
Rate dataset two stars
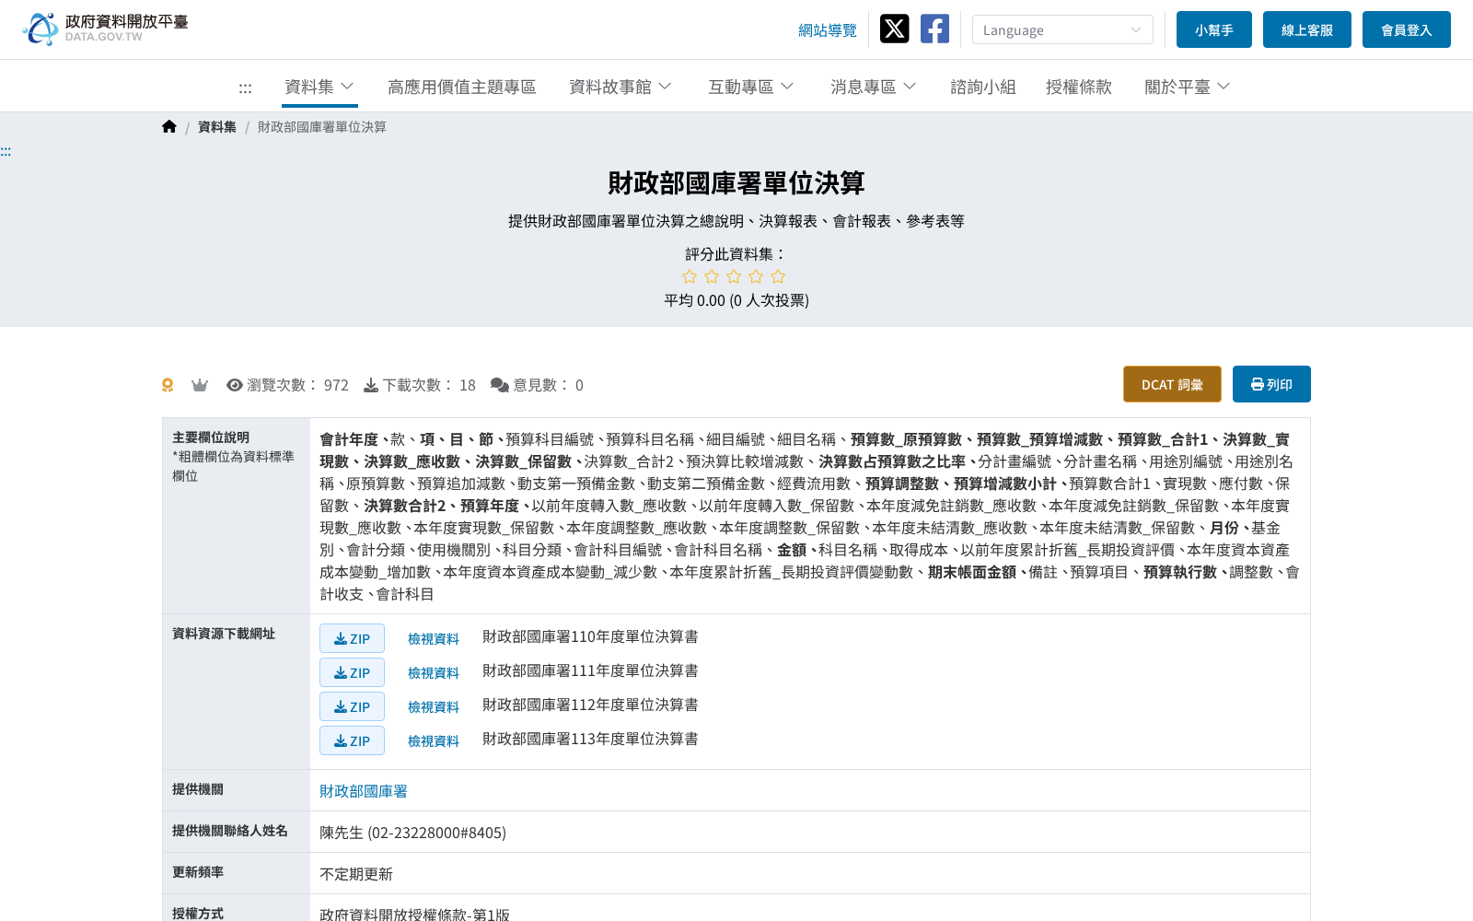[x=712, y=276]
